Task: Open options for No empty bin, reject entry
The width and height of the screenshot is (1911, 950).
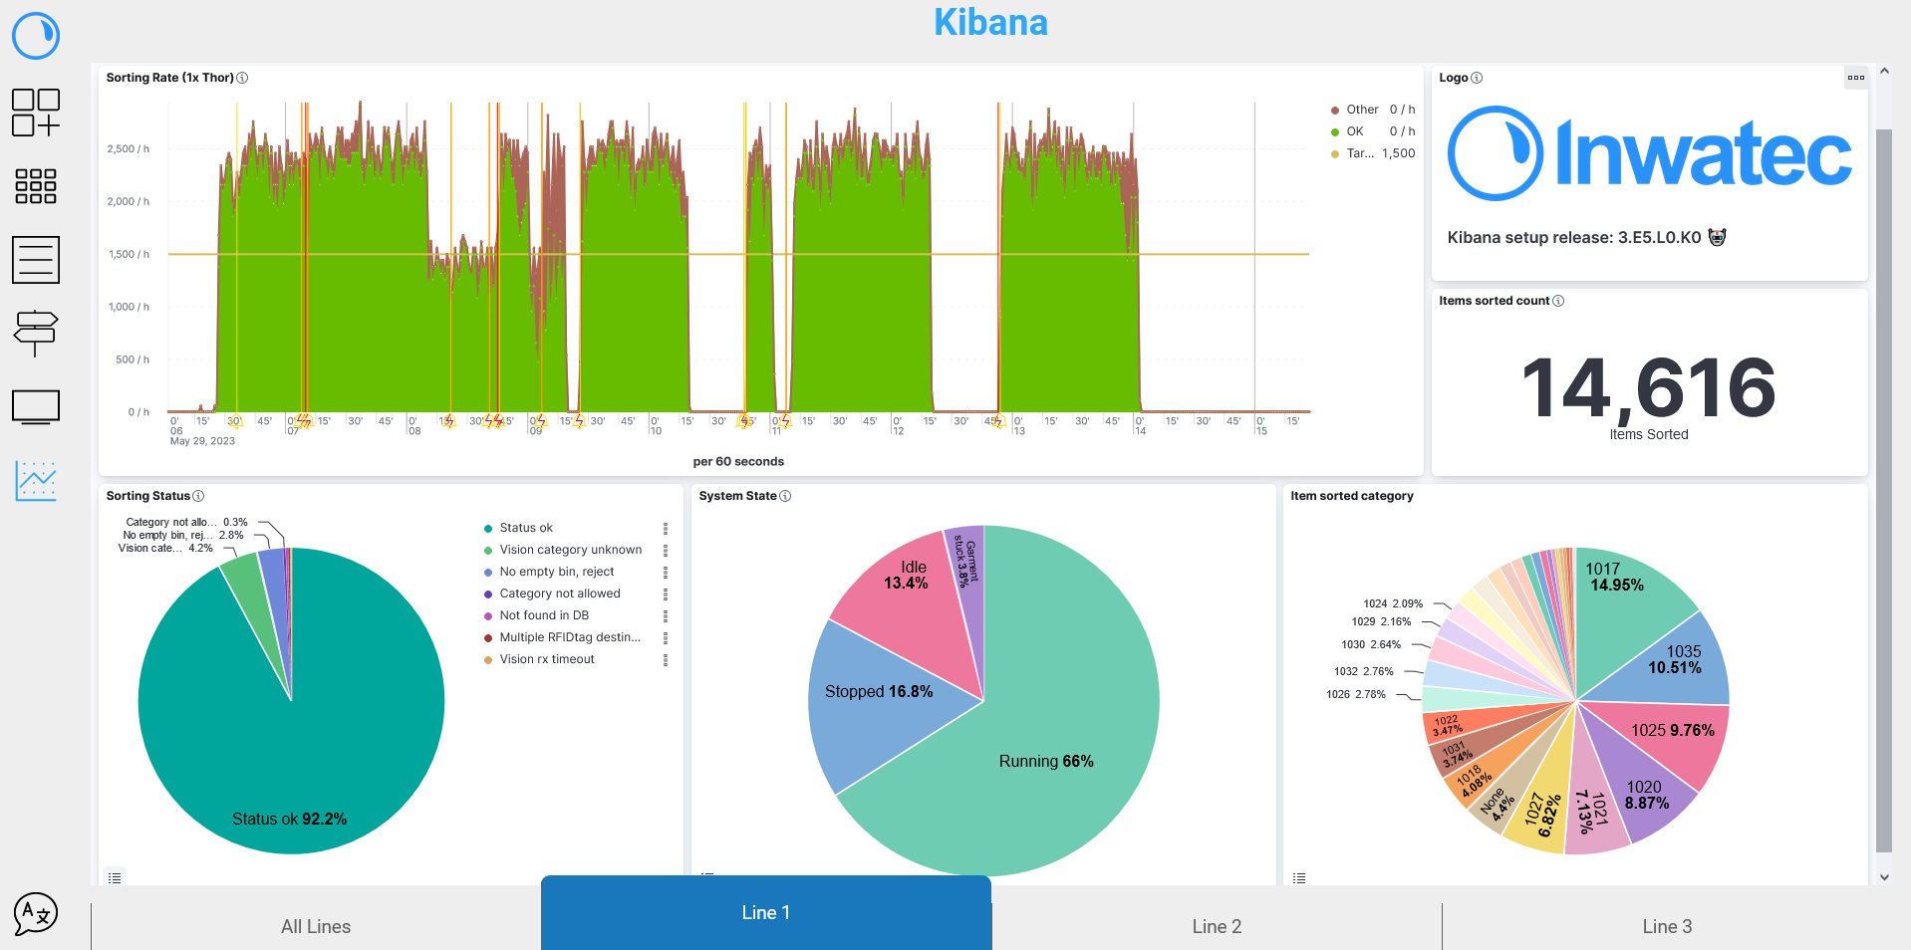Action: (666, 573)
